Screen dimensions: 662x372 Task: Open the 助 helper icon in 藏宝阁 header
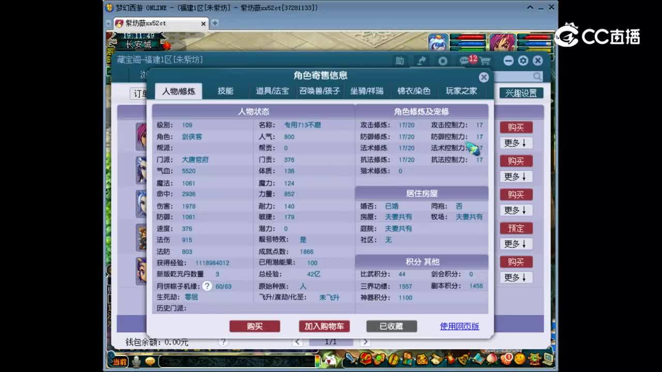[399, 61]
